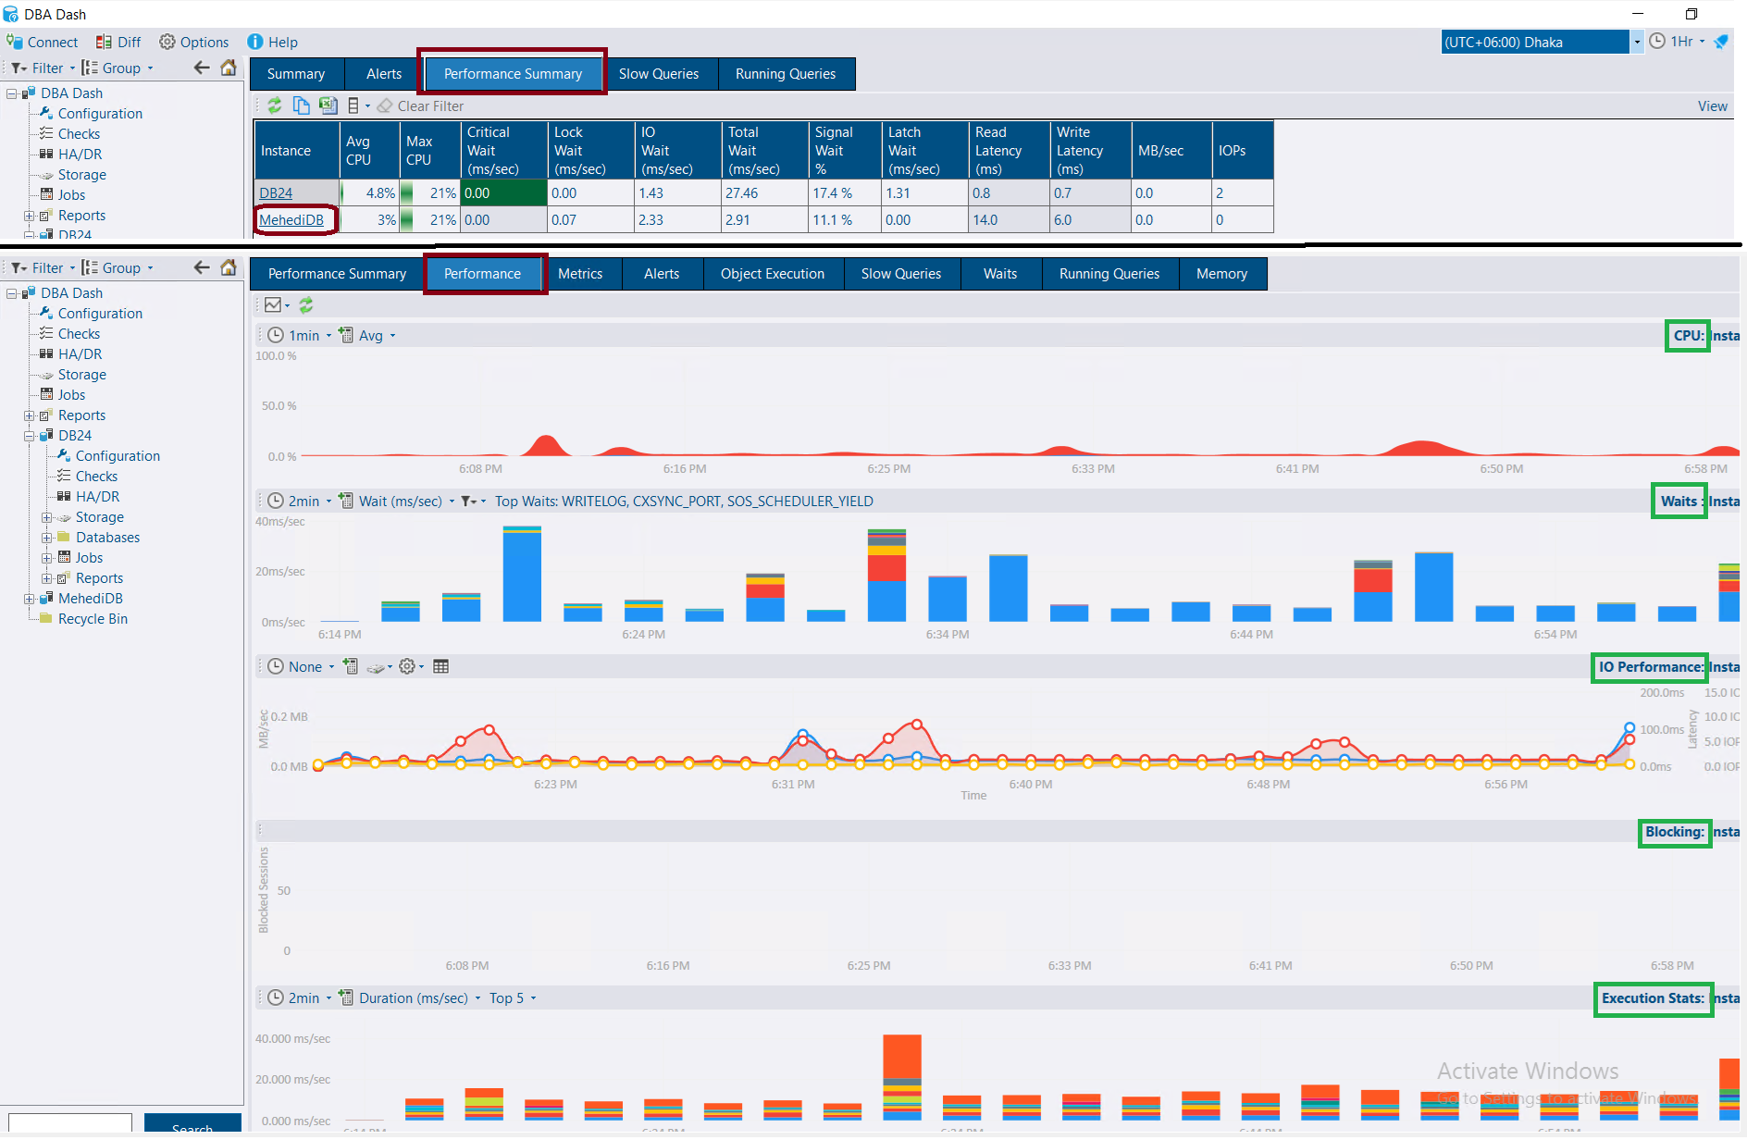
Task: Click the home icon in the lower tree toolbar
Action: (x=229, y=267)
